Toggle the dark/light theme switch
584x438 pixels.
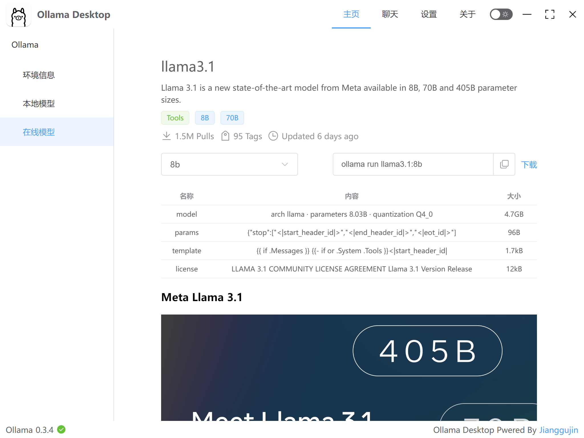(x=501, y=14)
